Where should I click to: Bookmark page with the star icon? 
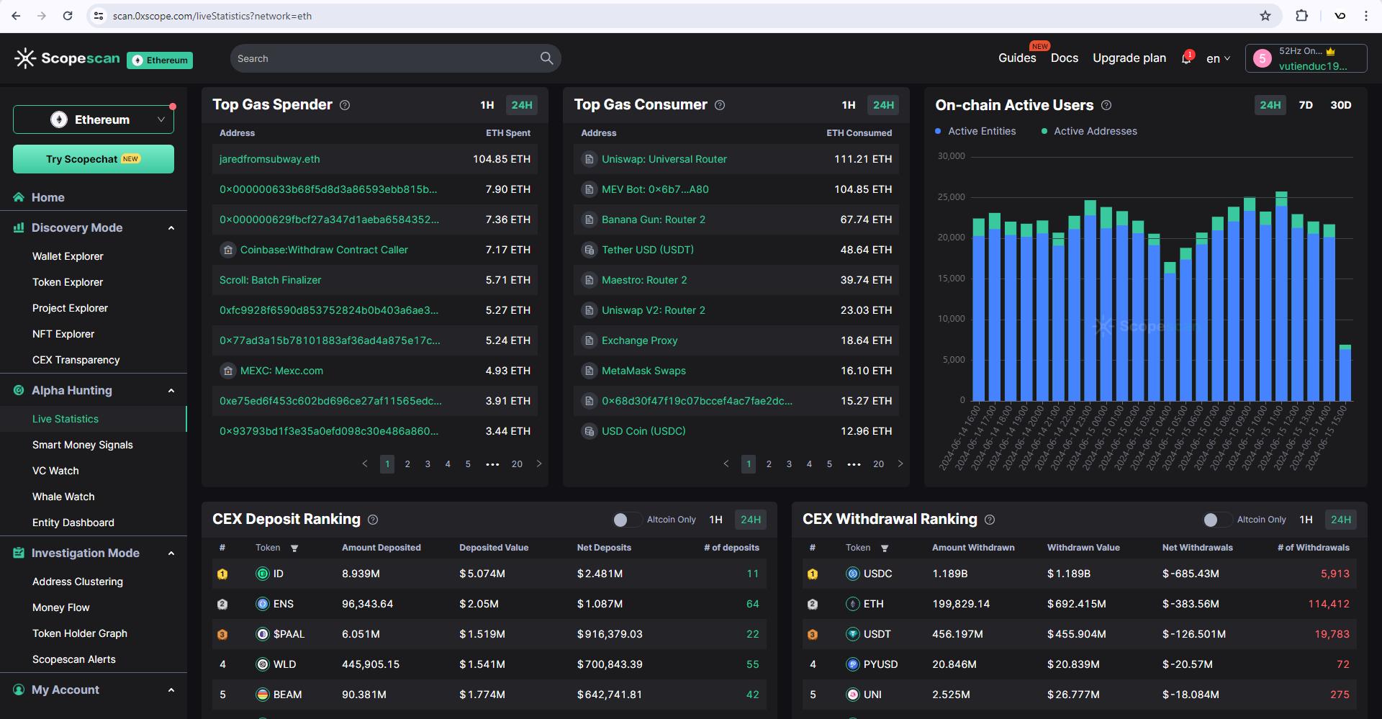tap(1265, 16)
